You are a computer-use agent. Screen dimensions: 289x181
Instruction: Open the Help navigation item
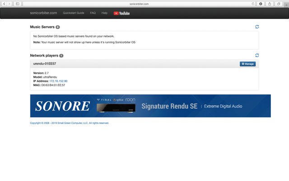104,13
